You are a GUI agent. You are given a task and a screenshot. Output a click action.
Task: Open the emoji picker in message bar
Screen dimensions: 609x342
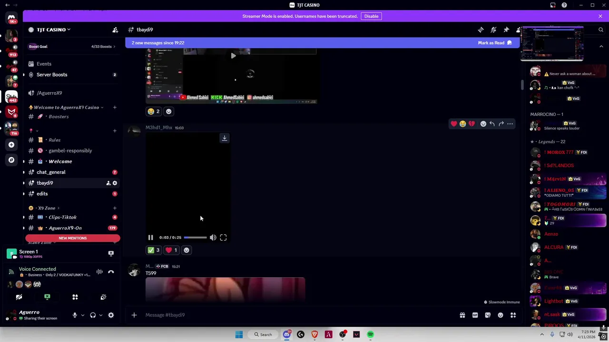[x=501, y=315]
